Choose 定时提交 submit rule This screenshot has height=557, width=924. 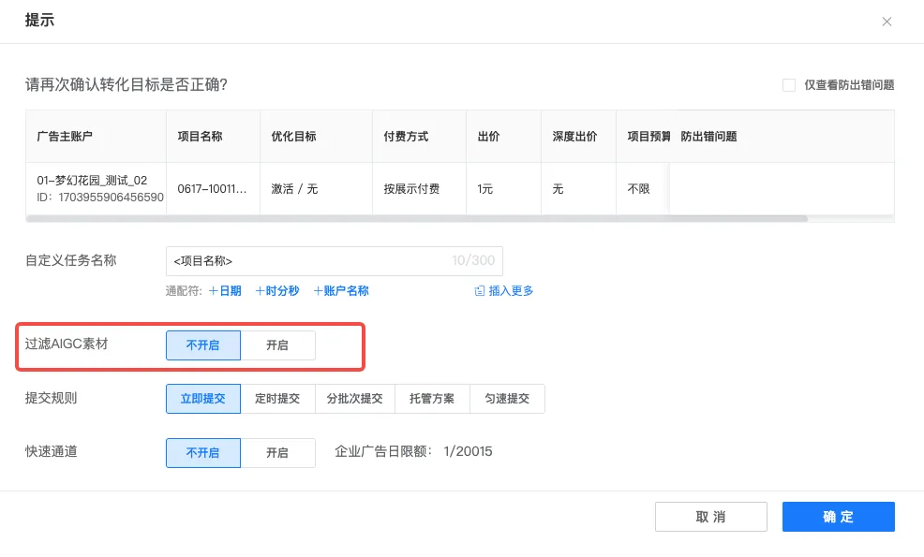277,399
